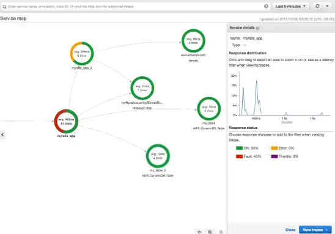Click the Duration axis label on chart

[287, 122]
